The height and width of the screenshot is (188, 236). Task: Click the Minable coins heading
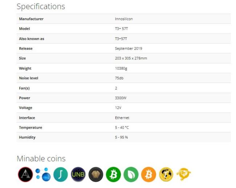pyautogui.click(x=41, y=159)
